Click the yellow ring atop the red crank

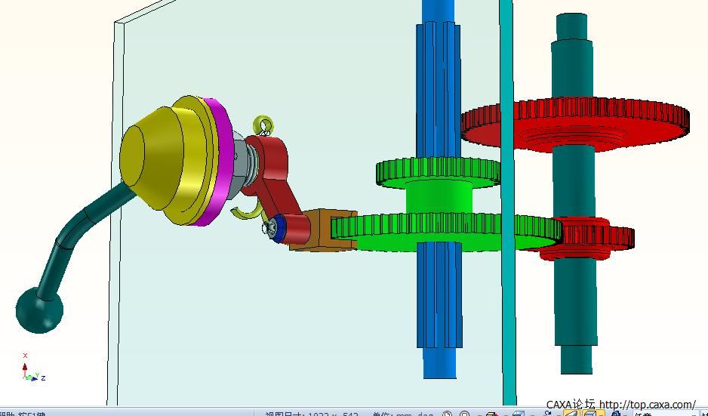pyautogui.click(x=262, y=123)
